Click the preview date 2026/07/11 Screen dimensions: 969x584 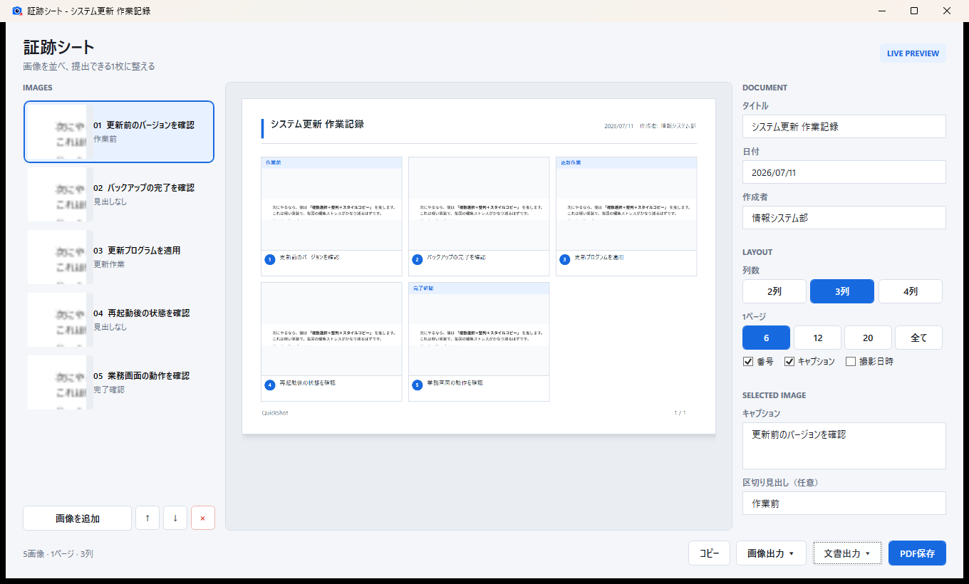click(x=619, y=126)
